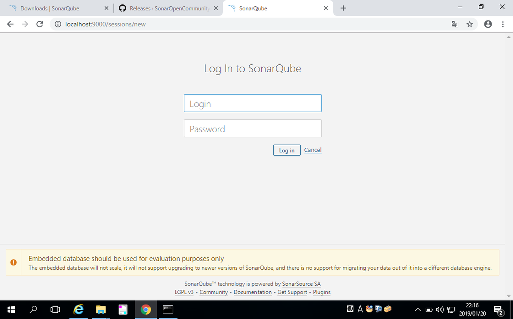
Task: Open the Plugins footer link
Action: [x=322, y=292]
